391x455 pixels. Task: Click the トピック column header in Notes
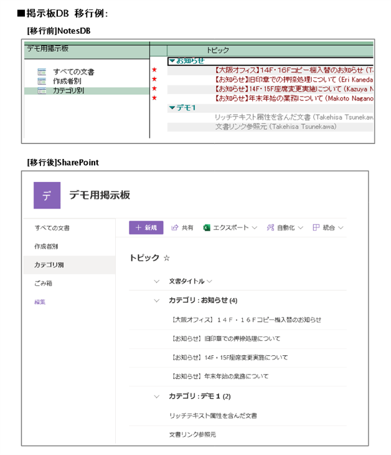pyautogui.click(x=218, y=50)
